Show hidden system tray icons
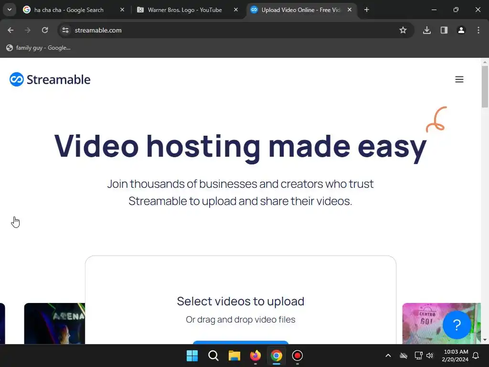 pyautogui.click(x=388, y=356)
